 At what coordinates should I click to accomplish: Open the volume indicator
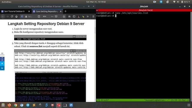[178, 2]
